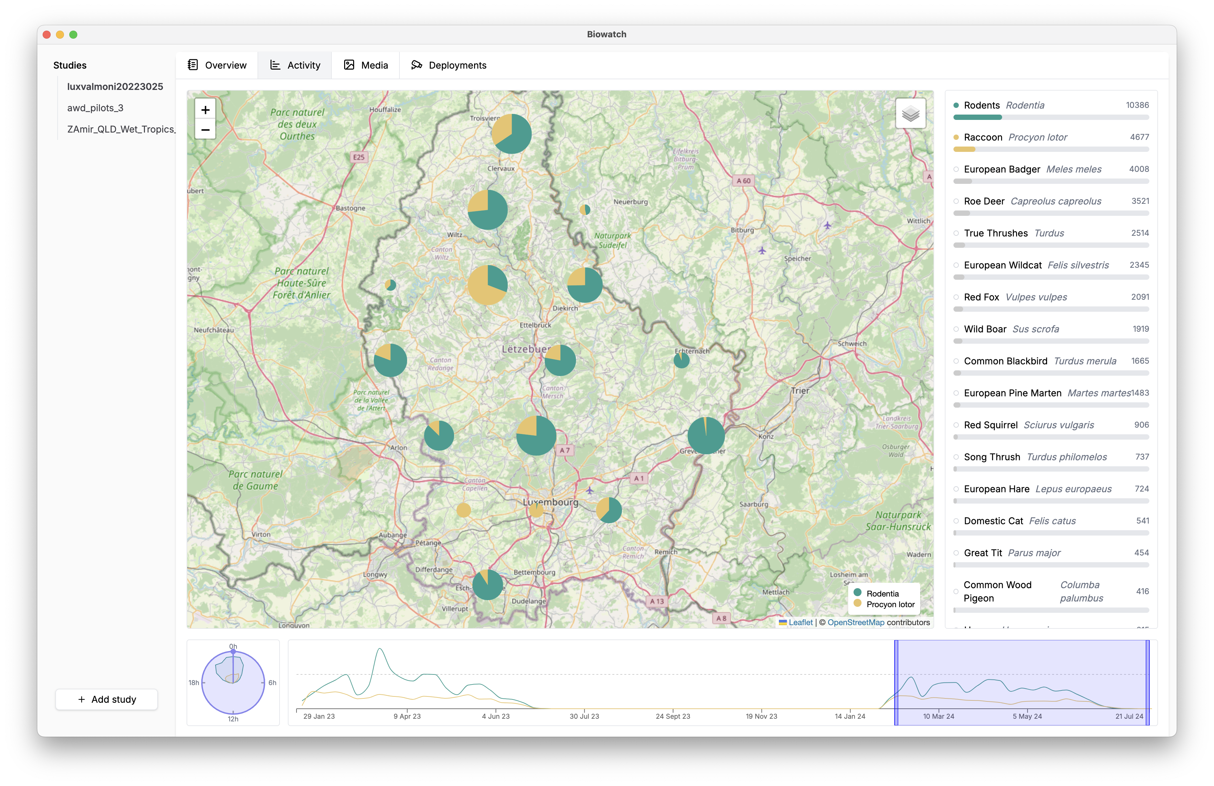This screenshot has height=786, width=1214.
Task: Switch to the Deployments tab
Action: click(x=449, y=65)
